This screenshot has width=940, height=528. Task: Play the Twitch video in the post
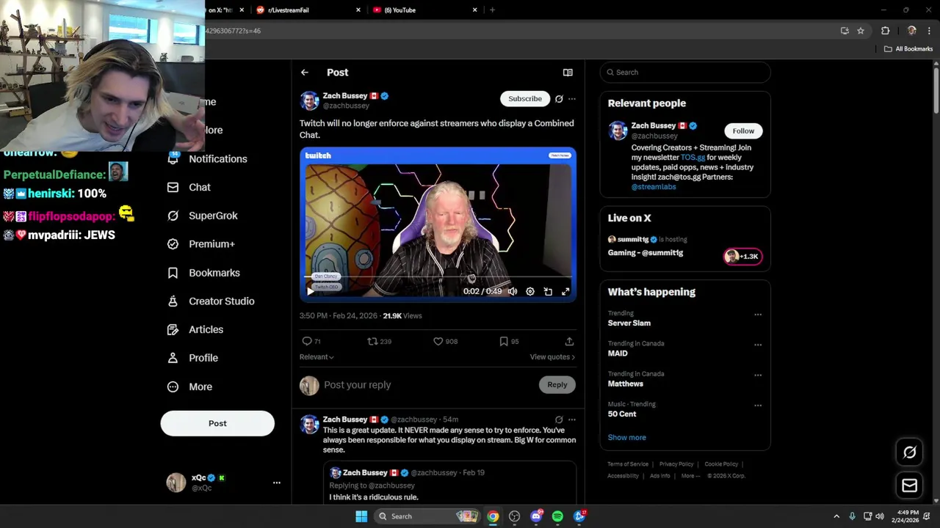pos(310,291)
